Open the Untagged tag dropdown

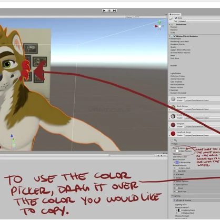(x=199, y=21)
